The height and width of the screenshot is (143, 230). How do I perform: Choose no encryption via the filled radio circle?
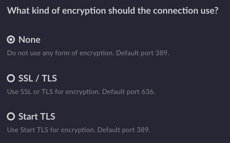pos(11,40)
